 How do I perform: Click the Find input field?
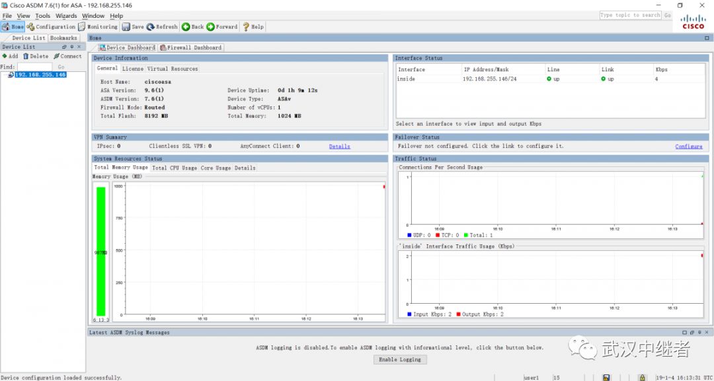(34, 67)
